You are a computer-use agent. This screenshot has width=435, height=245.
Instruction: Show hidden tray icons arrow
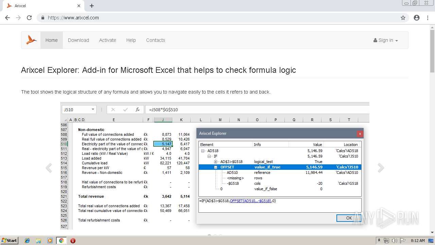(379, 241)
